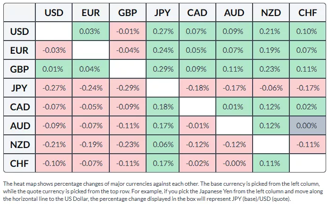Click the USD row, EUR column cell (0.03%)
This screenshot has width=328, height=206.
(x=90, y=32)
